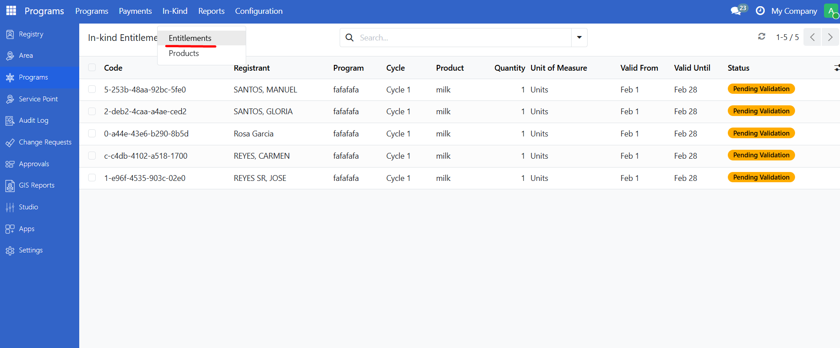Go to next page of records
The image size is (840, 348).
point(830,37)
